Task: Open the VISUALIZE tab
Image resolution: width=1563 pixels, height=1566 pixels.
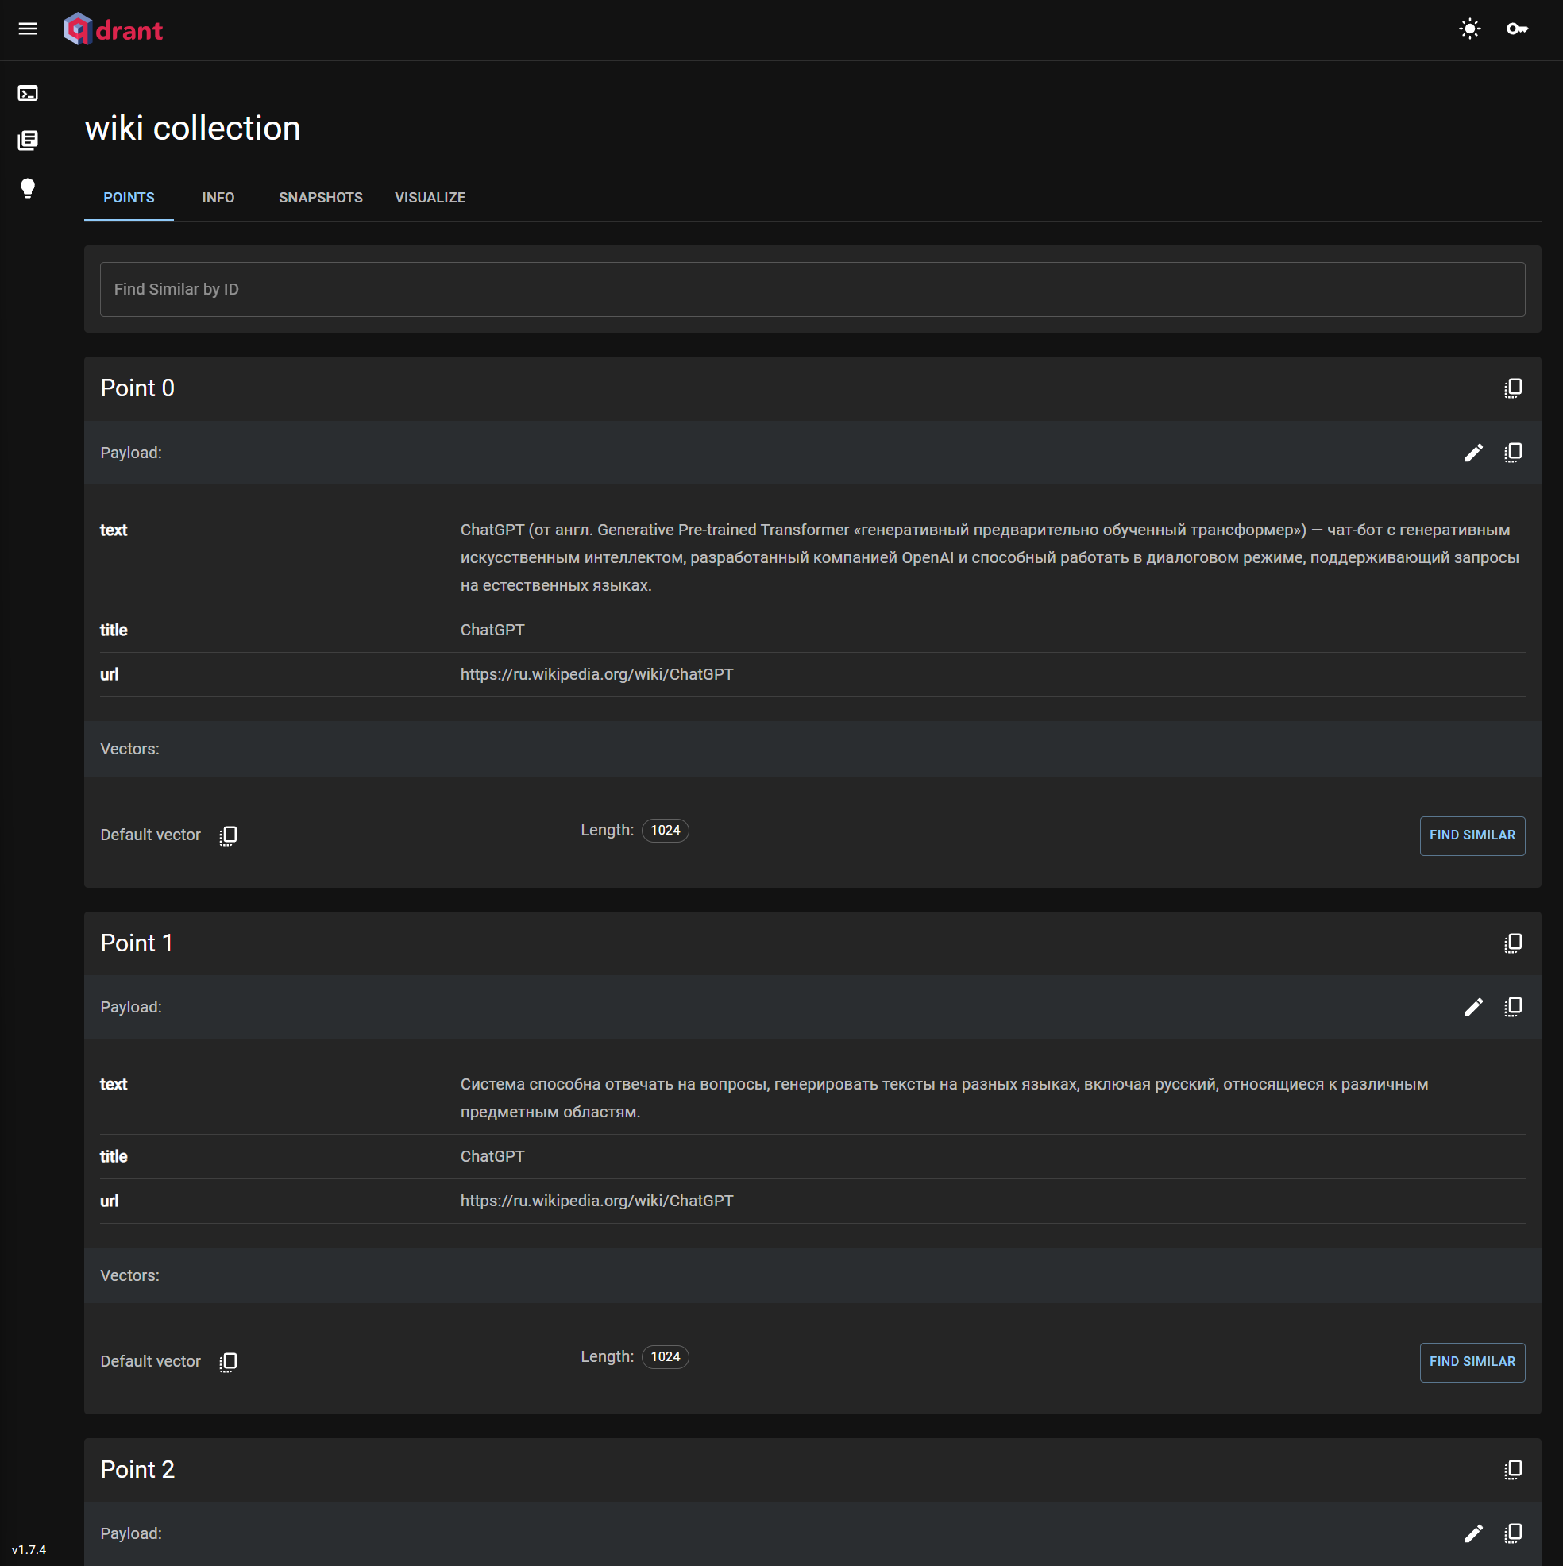Action: click(x=430, y=198)
